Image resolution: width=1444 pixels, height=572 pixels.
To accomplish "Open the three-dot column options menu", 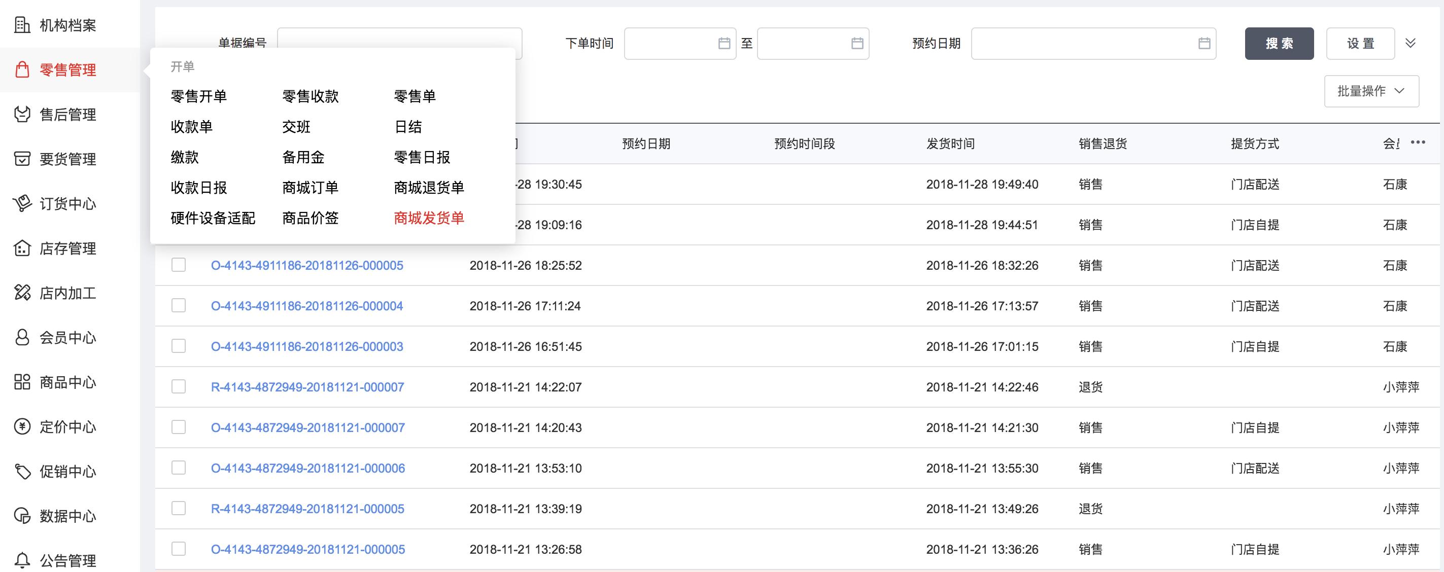I will [1419, 142].
